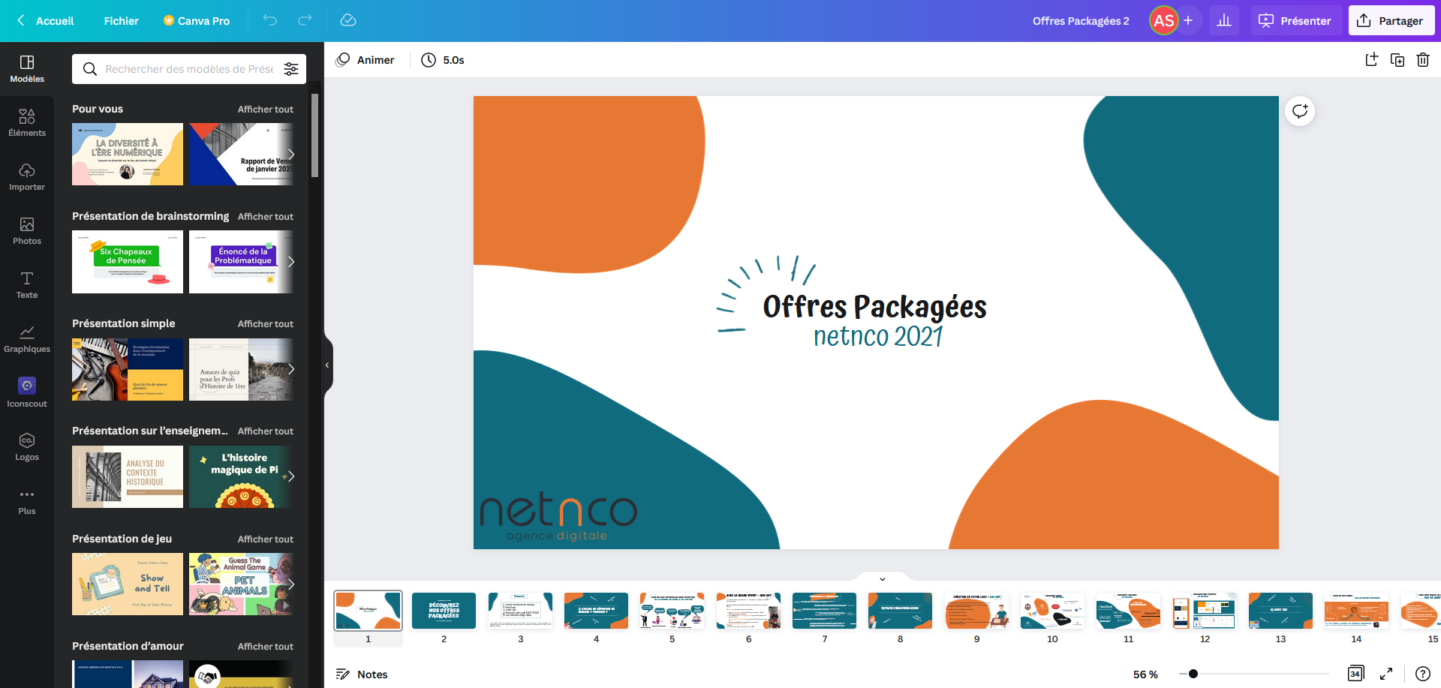Choose the La Diversité à l'ère numérique template

[128, 154]
